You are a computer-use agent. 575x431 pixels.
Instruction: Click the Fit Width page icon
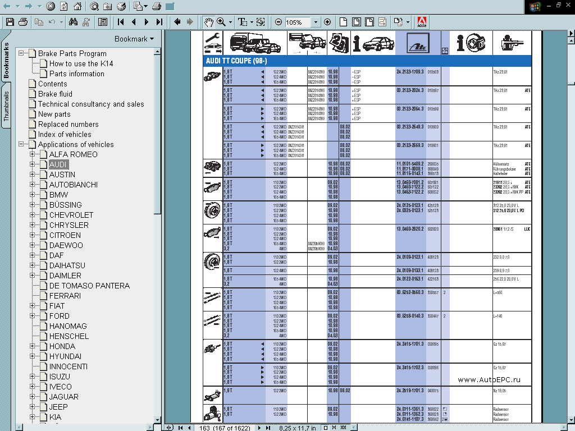(369, 21)
